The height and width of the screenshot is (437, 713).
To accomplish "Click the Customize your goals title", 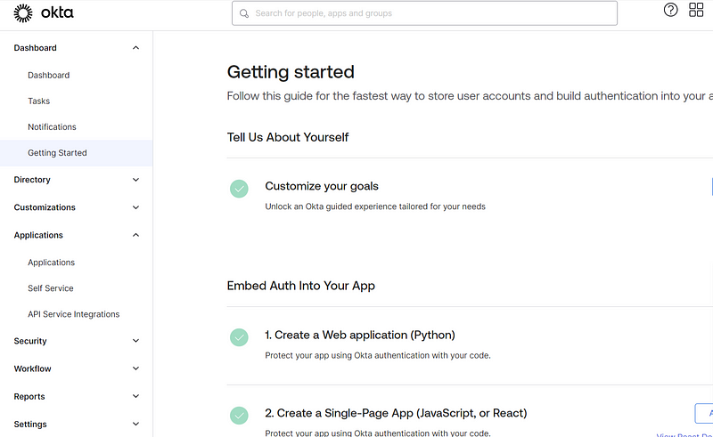I will (322, 186).
